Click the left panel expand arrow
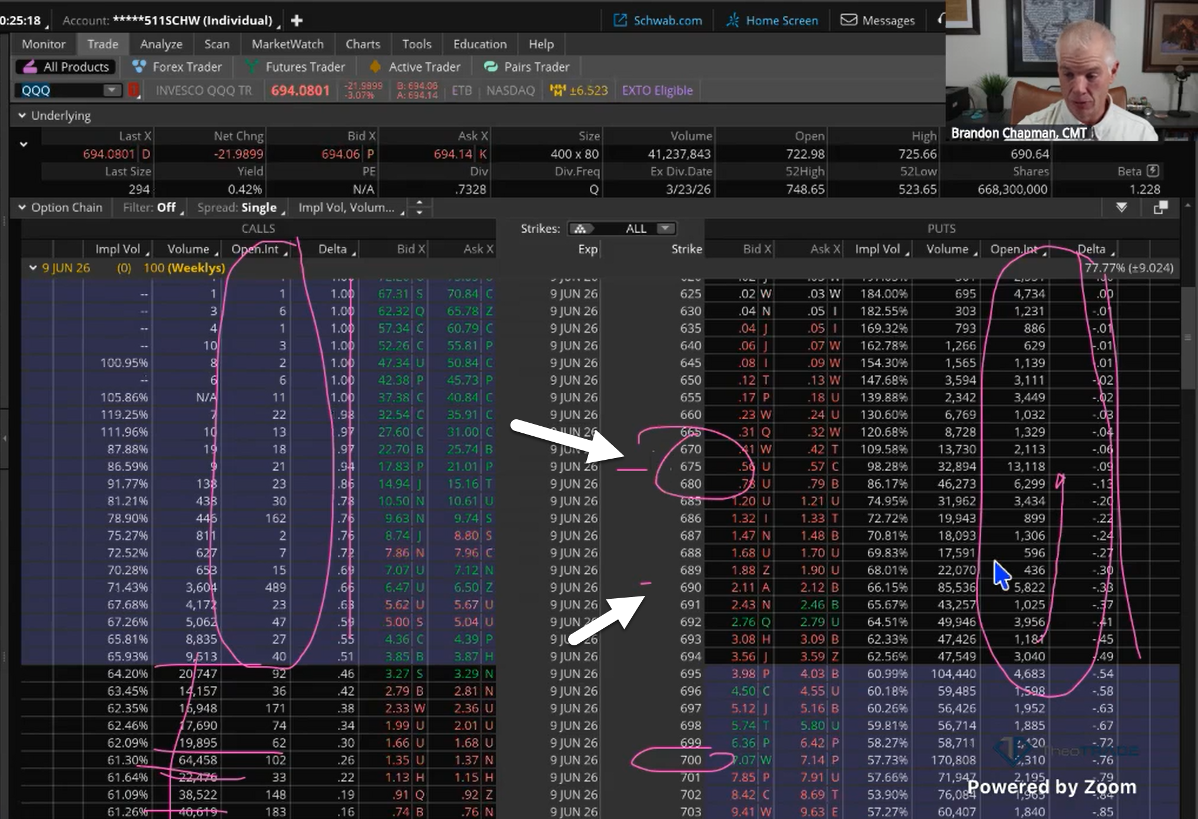Viewport: 1198px width, 819px height. click(x=4, y=438)
